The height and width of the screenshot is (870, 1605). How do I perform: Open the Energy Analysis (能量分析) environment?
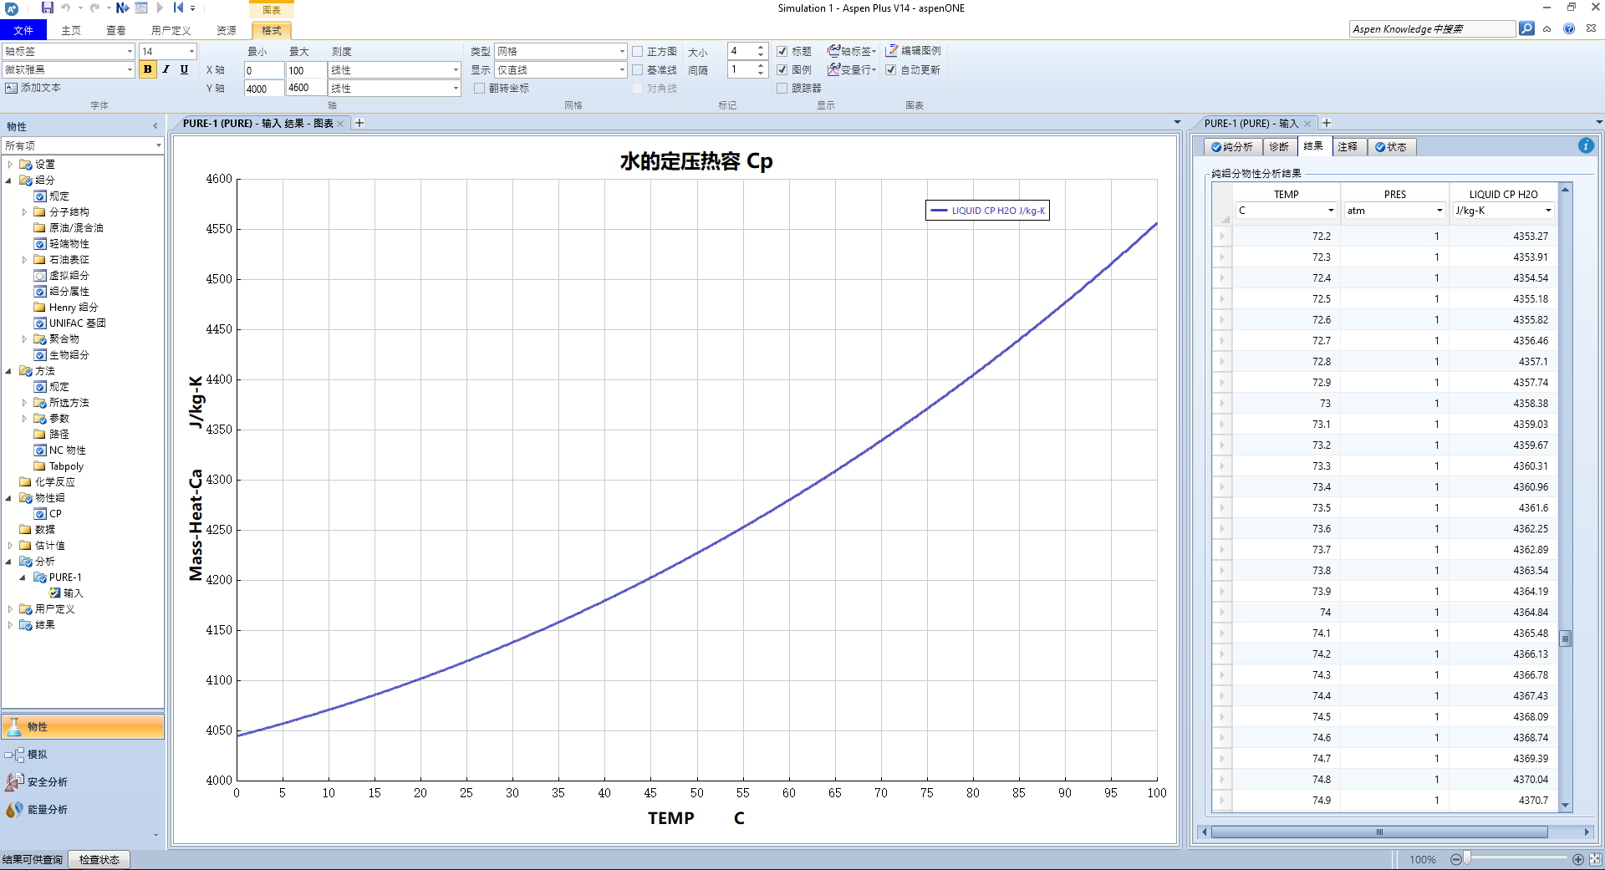pyautogui.click(x=83, y=810)
